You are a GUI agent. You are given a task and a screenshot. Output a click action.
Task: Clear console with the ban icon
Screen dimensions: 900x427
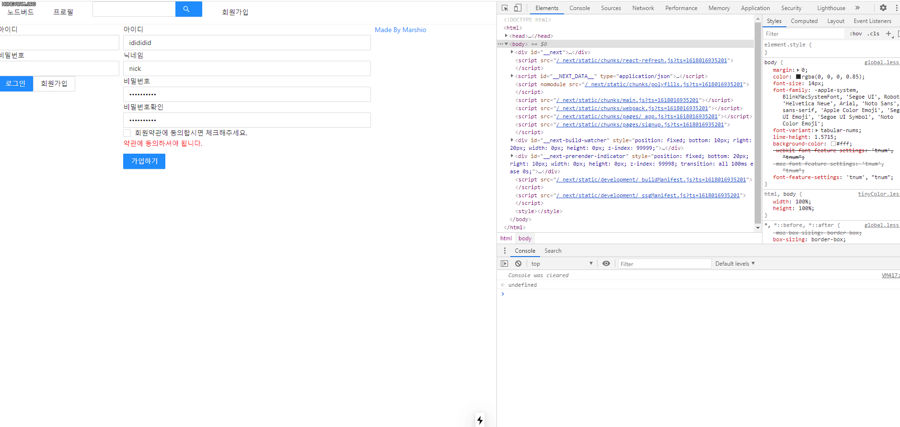(x=518, y=263)
